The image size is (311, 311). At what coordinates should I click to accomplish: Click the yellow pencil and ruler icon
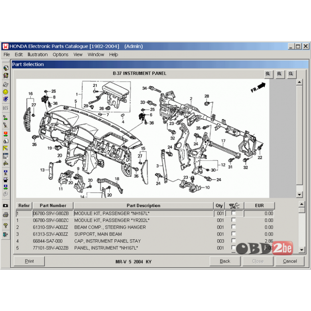tap(6, 148)
